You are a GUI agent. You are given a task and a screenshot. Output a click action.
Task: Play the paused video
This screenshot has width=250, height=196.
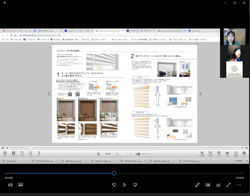[124, 185]
